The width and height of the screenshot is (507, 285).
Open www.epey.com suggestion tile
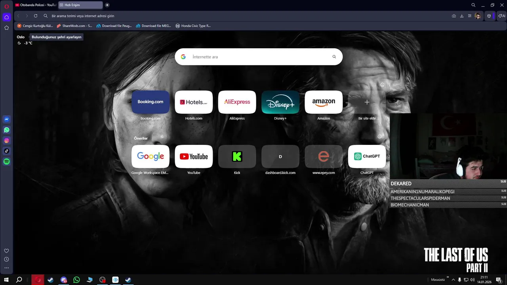coord(324,156)
